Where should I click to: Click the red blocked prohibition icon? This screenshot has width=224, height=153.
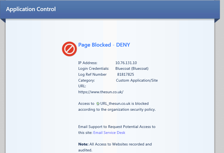tap(69, 49)
